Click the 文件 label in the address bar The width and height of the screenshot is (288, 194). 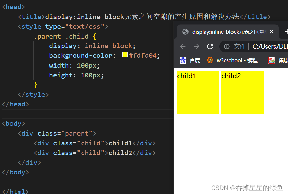click(x=240, y=47)
